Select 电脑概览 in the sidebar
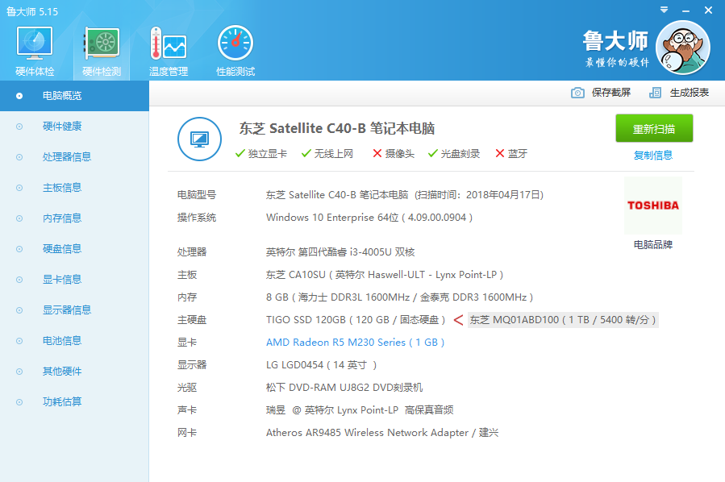Image resolution: width=725 pixels, height=482 pixels. pyautogui.click(x=62, y=96)
